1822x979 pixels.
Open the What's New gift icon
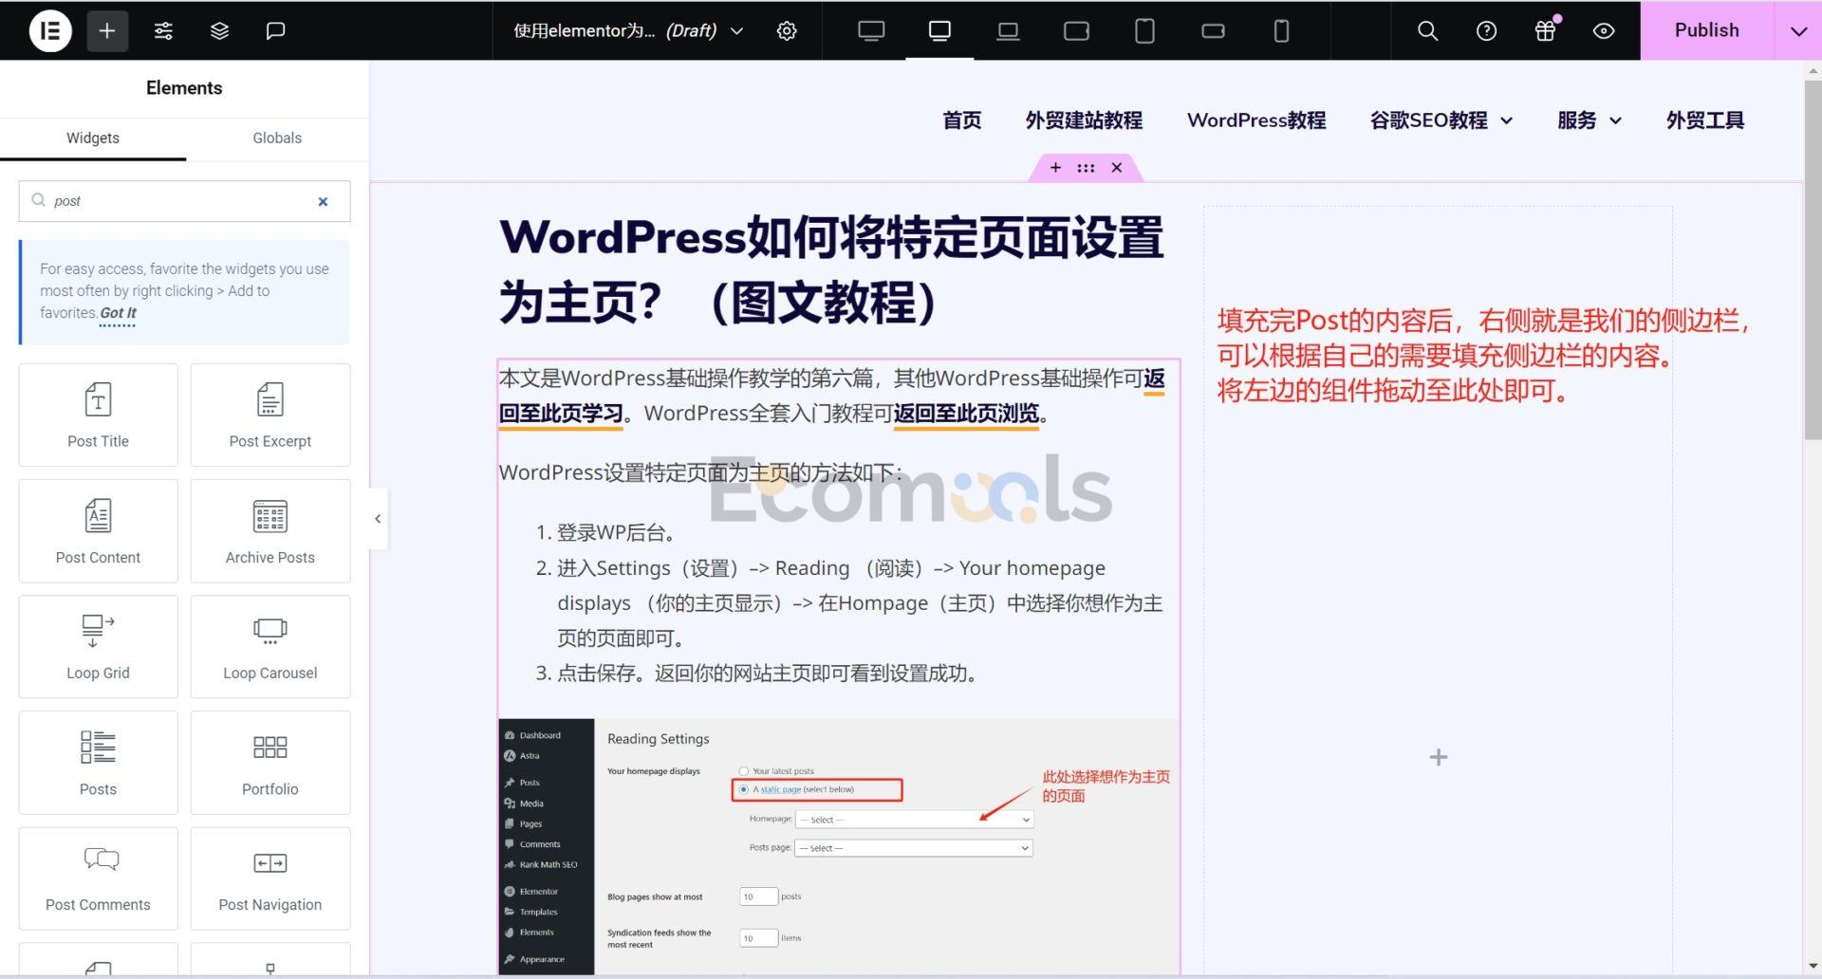(1545, 30)
